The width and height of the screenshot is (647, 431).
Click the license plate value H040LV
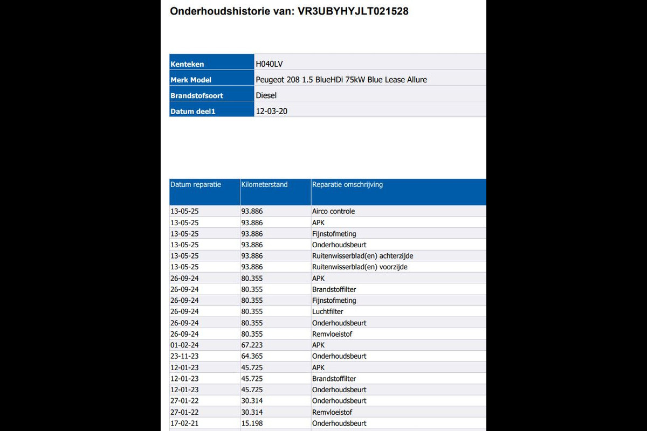coord(269,64)
